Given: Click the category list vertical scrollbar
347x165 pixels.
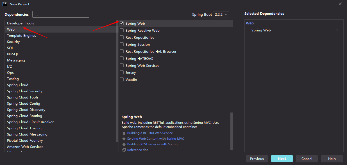Looking at the screenshot, I should tap(117, 81).
